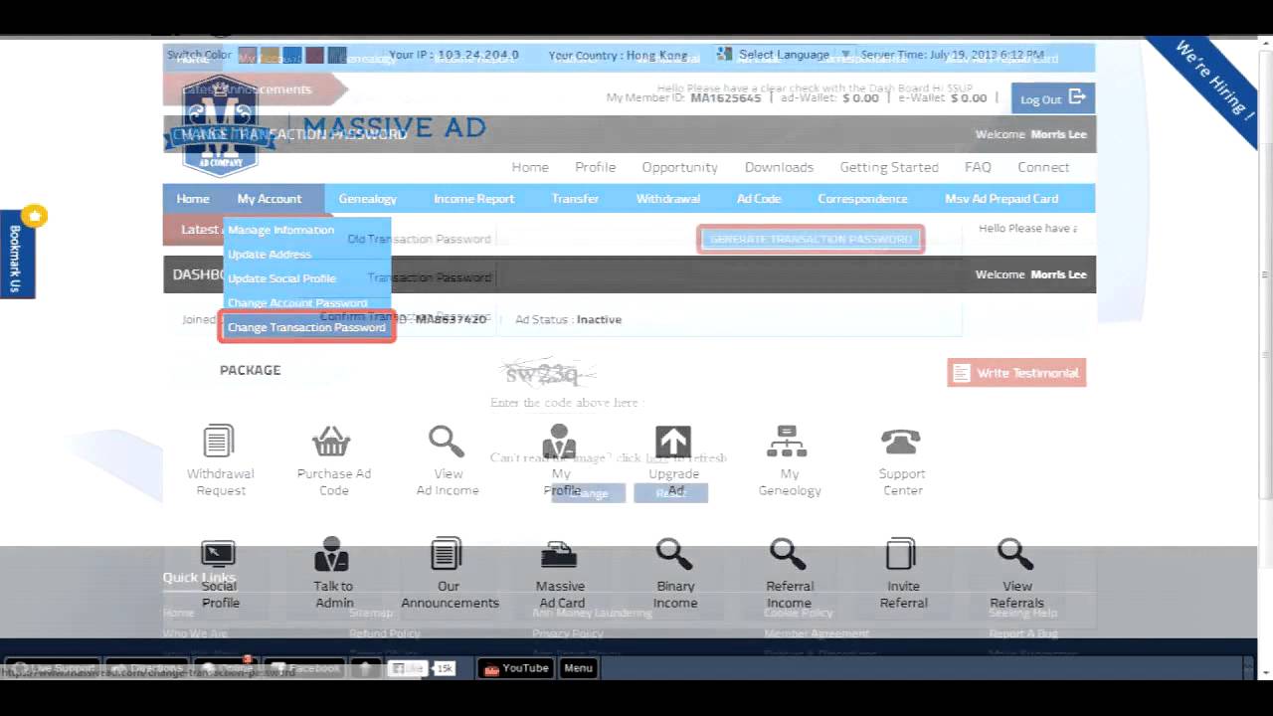Open View Ad Income magnifier icon

(x=447, y=441)
